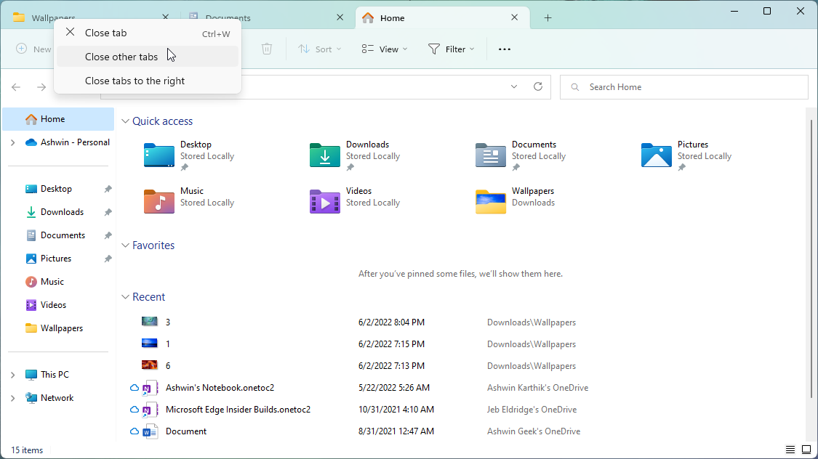Expand Network tree node
This screenshot has width=818, height=459.
pyautogui.click(x=12, y=398)
